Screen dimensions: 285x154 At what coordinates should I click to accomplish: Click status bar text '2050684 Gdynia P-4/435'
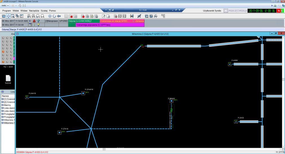tap(32, 152)
